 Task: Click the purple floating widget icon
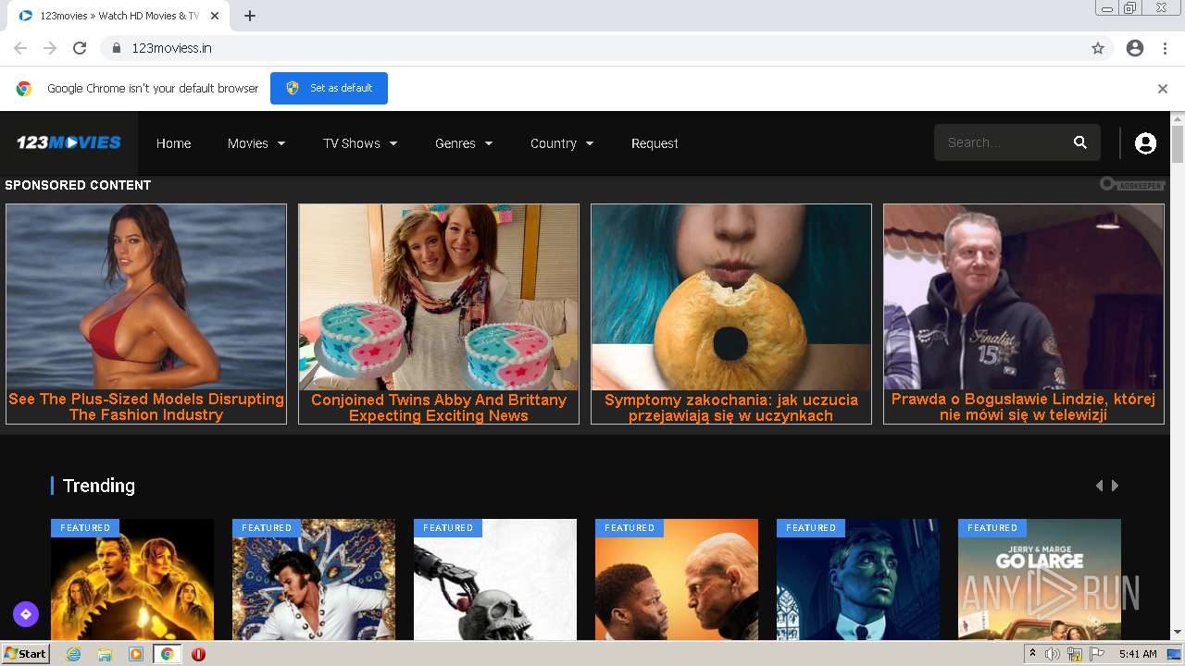(x=25, y=613)
